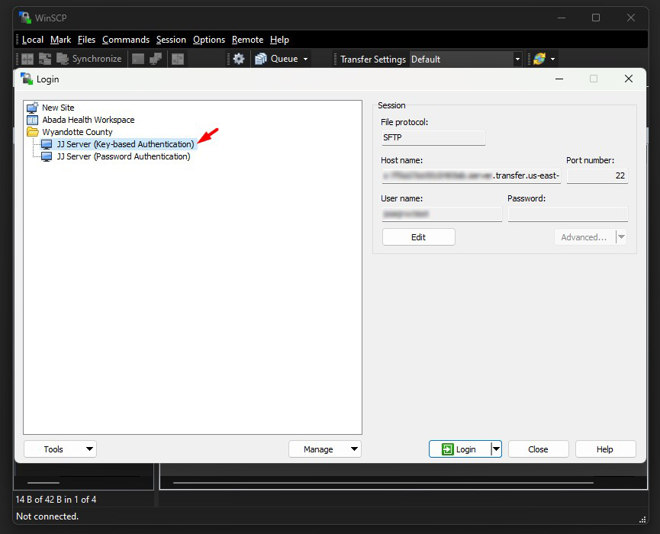Image resolution: width=660 pixels, height=534 pixels.
Task: Open the Commands menu
Action: (x=126, y=40)
